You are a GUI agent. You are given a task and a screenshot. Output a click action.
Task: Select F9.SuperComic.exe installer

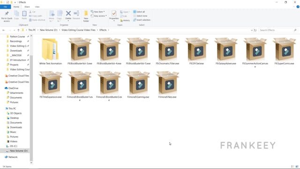point(284,51)
